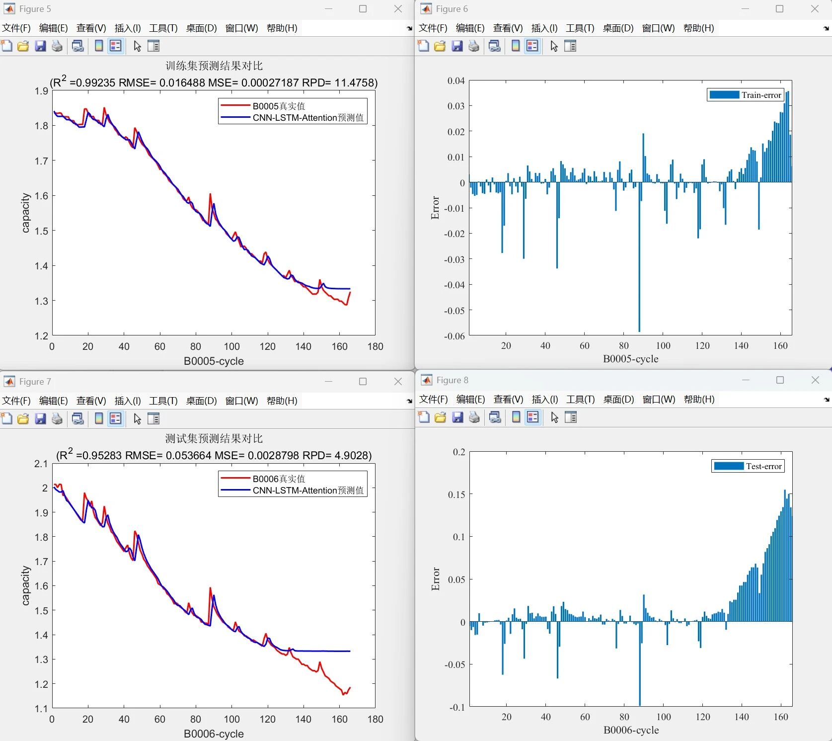The width and height of the screenshot is (832, 741).
Task: Save Figure 6 using the floppy disk icon
Action: click(x=457, y=46)
